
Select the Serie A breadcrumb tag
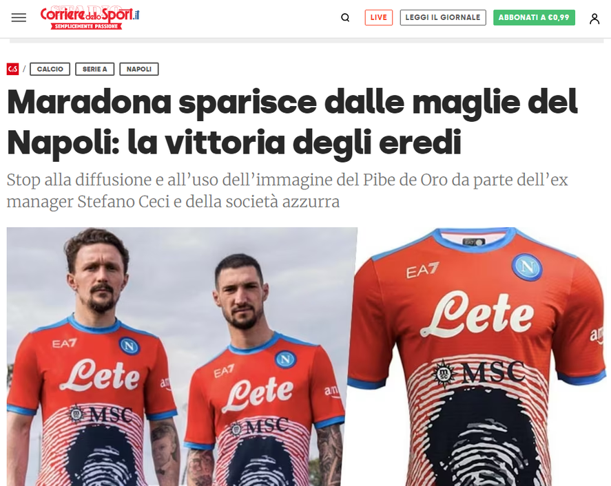(94, 69)
